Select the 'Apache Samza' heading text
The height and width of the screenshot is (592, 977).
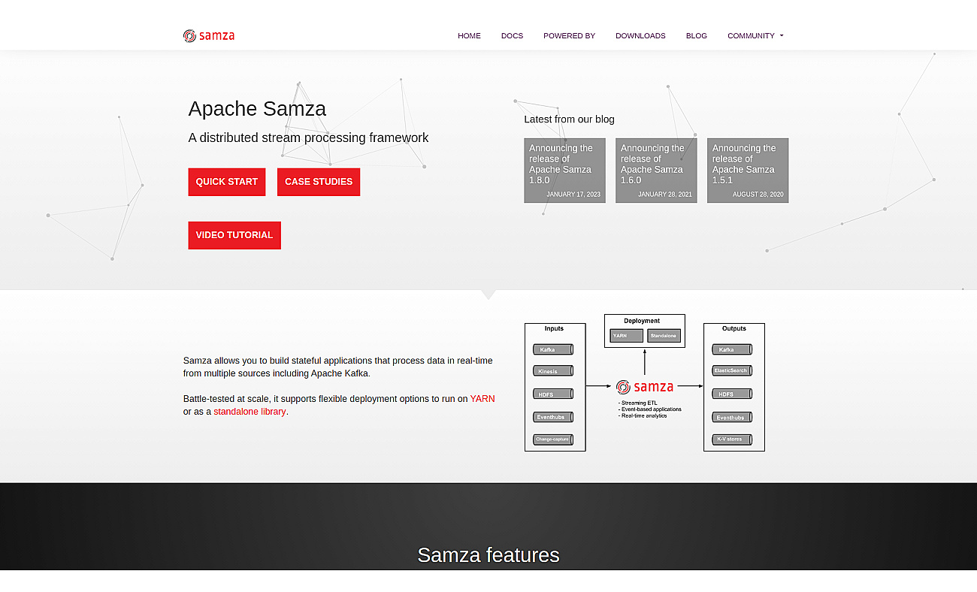257,109
